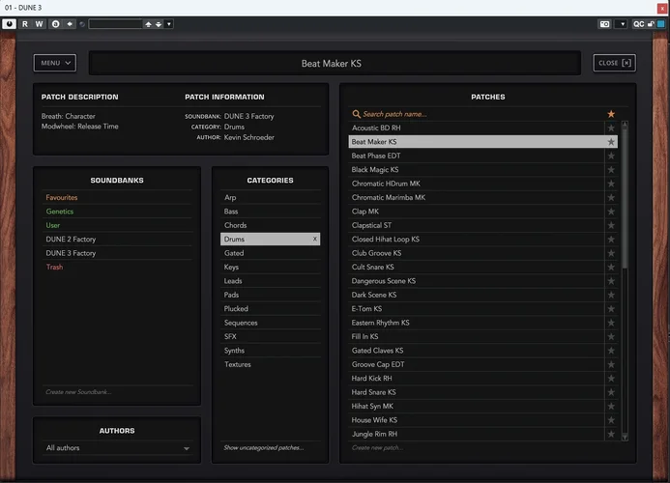Toggle the Write automation W button
Screen dimensions: 670x483
coord(40,23)
